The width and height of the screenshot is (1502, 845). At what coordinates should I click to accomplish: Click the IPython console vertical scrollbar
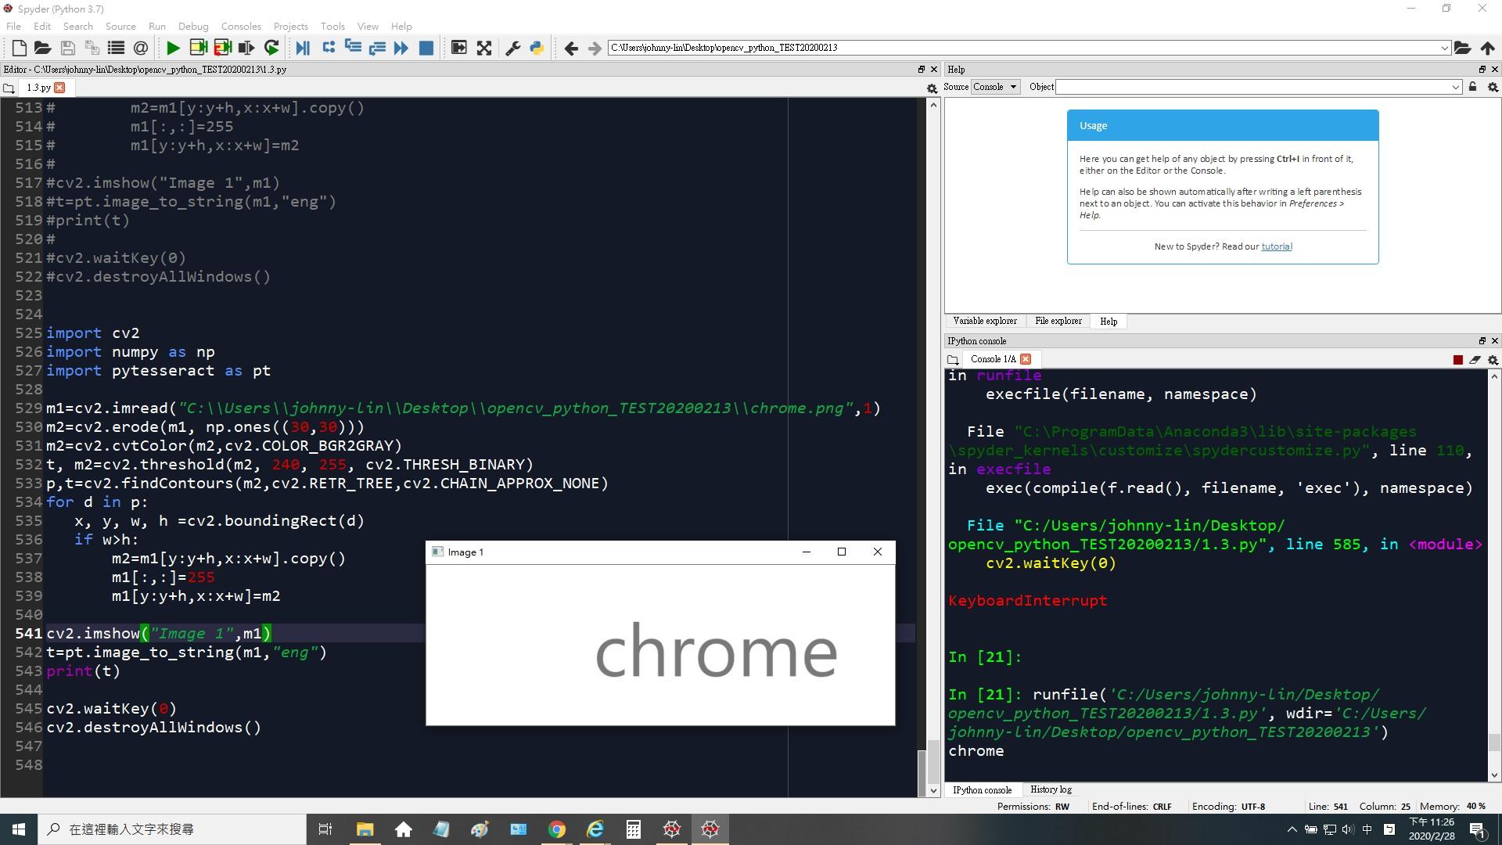(x=1495, y=575)
